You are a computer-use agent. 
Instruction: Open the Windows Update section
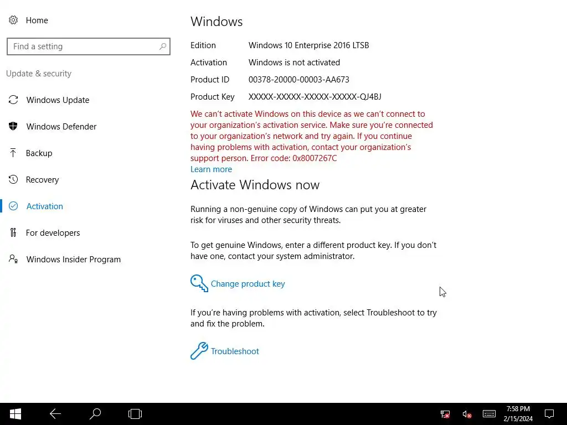pyautogui.click(x=58, y=100)
